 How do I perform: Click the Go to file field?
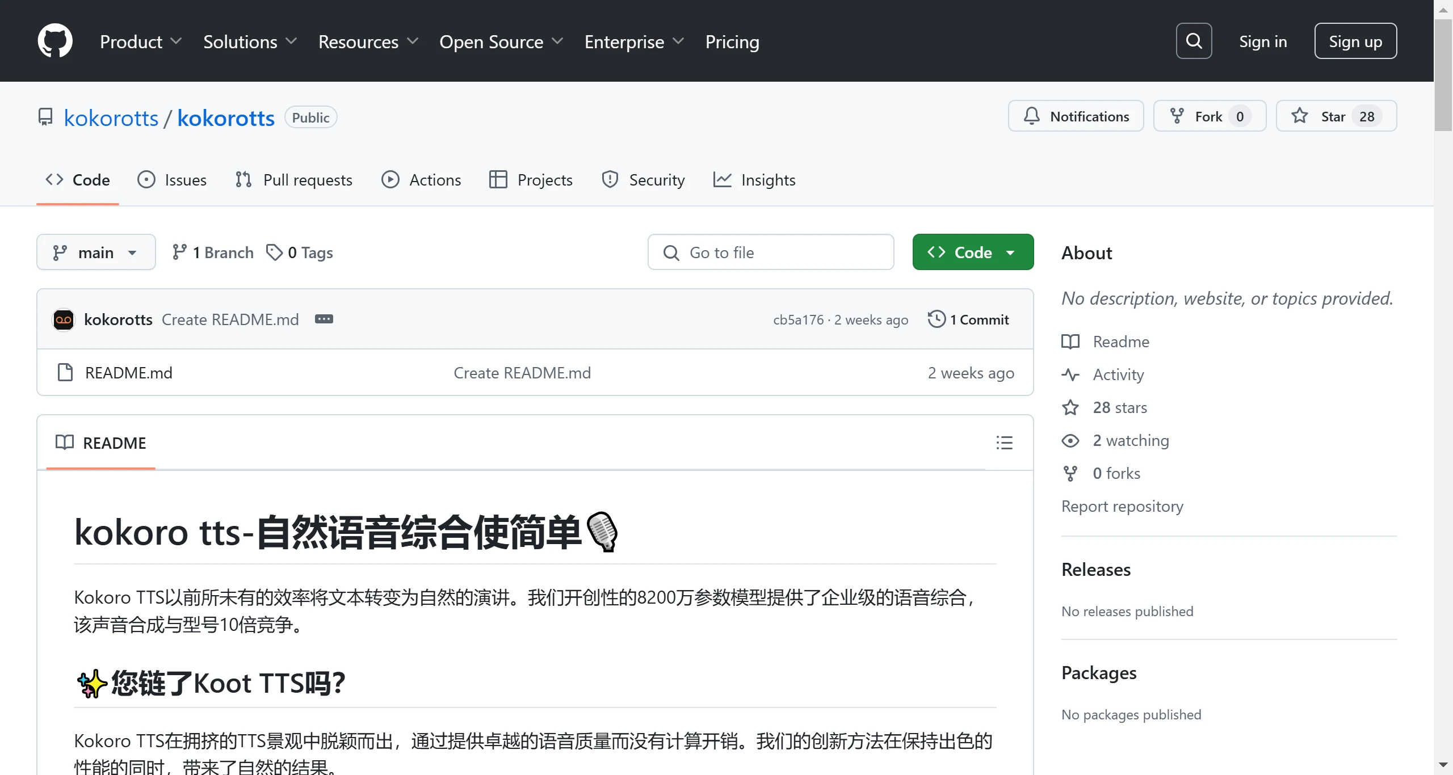point(770,252)
